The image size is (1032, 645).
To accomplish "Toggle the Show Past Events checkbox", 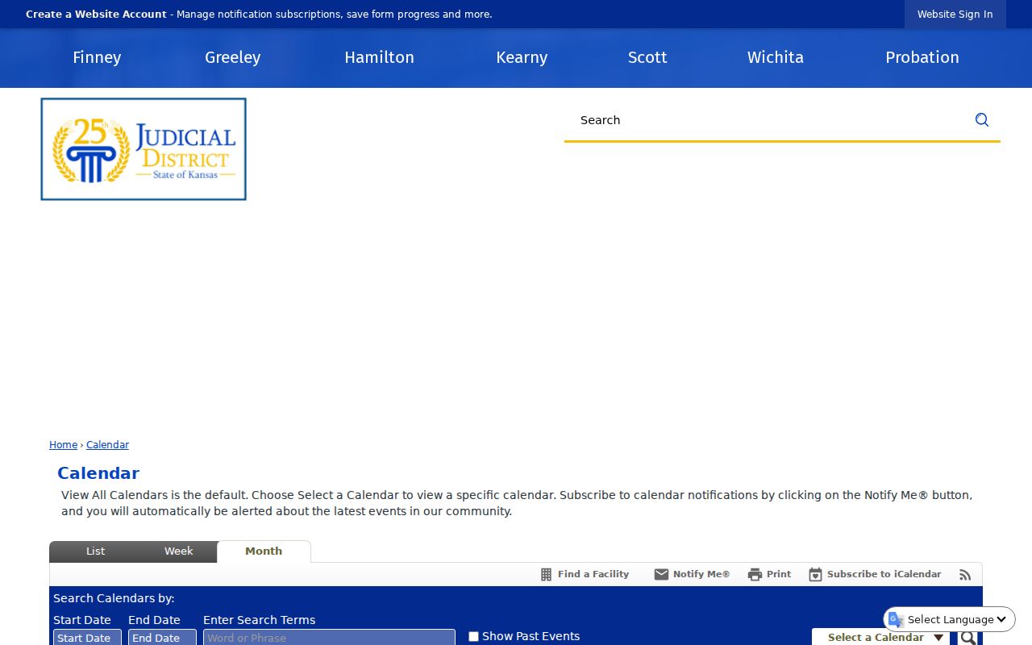I will pyautogui.click(x=473, y=636).
